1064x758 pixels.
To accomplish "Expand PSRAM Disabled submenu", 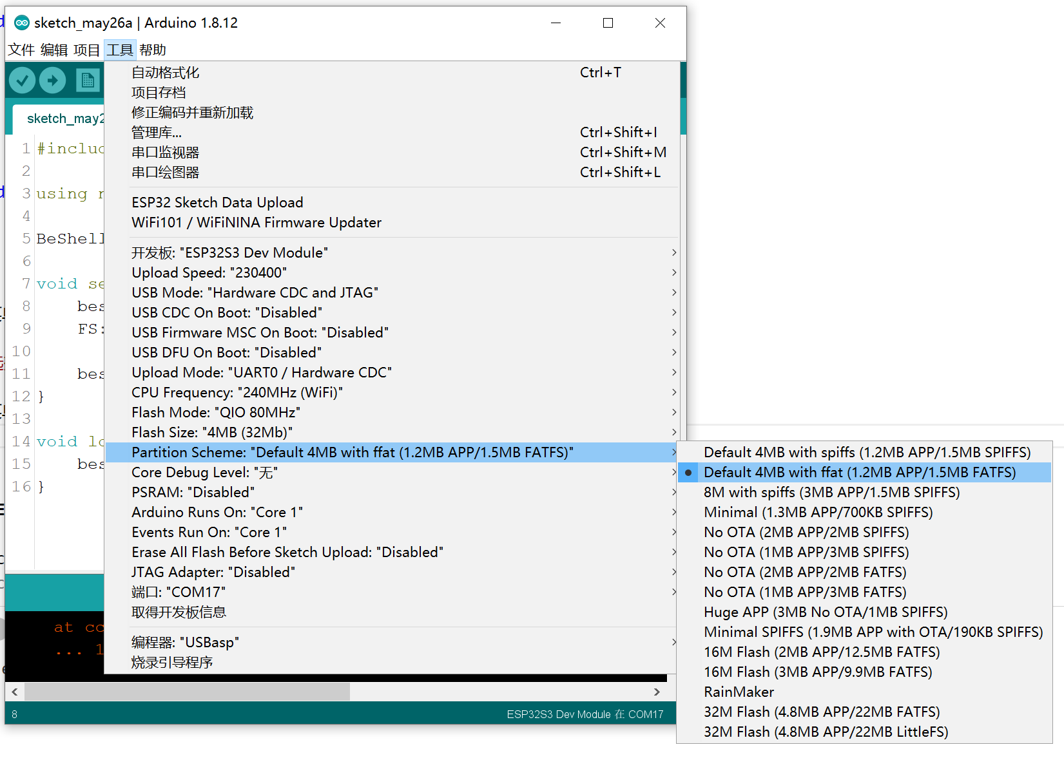I will pyautogui.click(x=392, y=493).
